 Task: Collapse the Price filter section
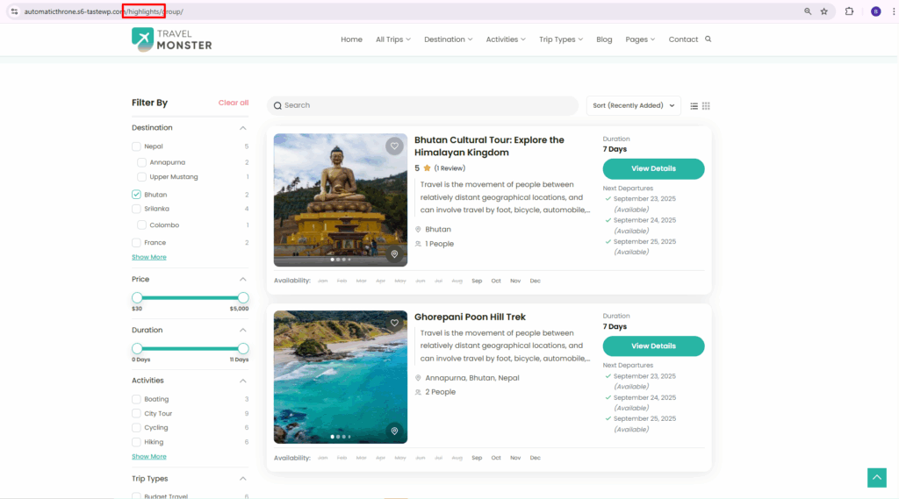click(x=243, y=279)
